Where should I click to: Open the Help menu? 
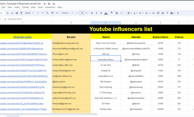pos(60,7)
